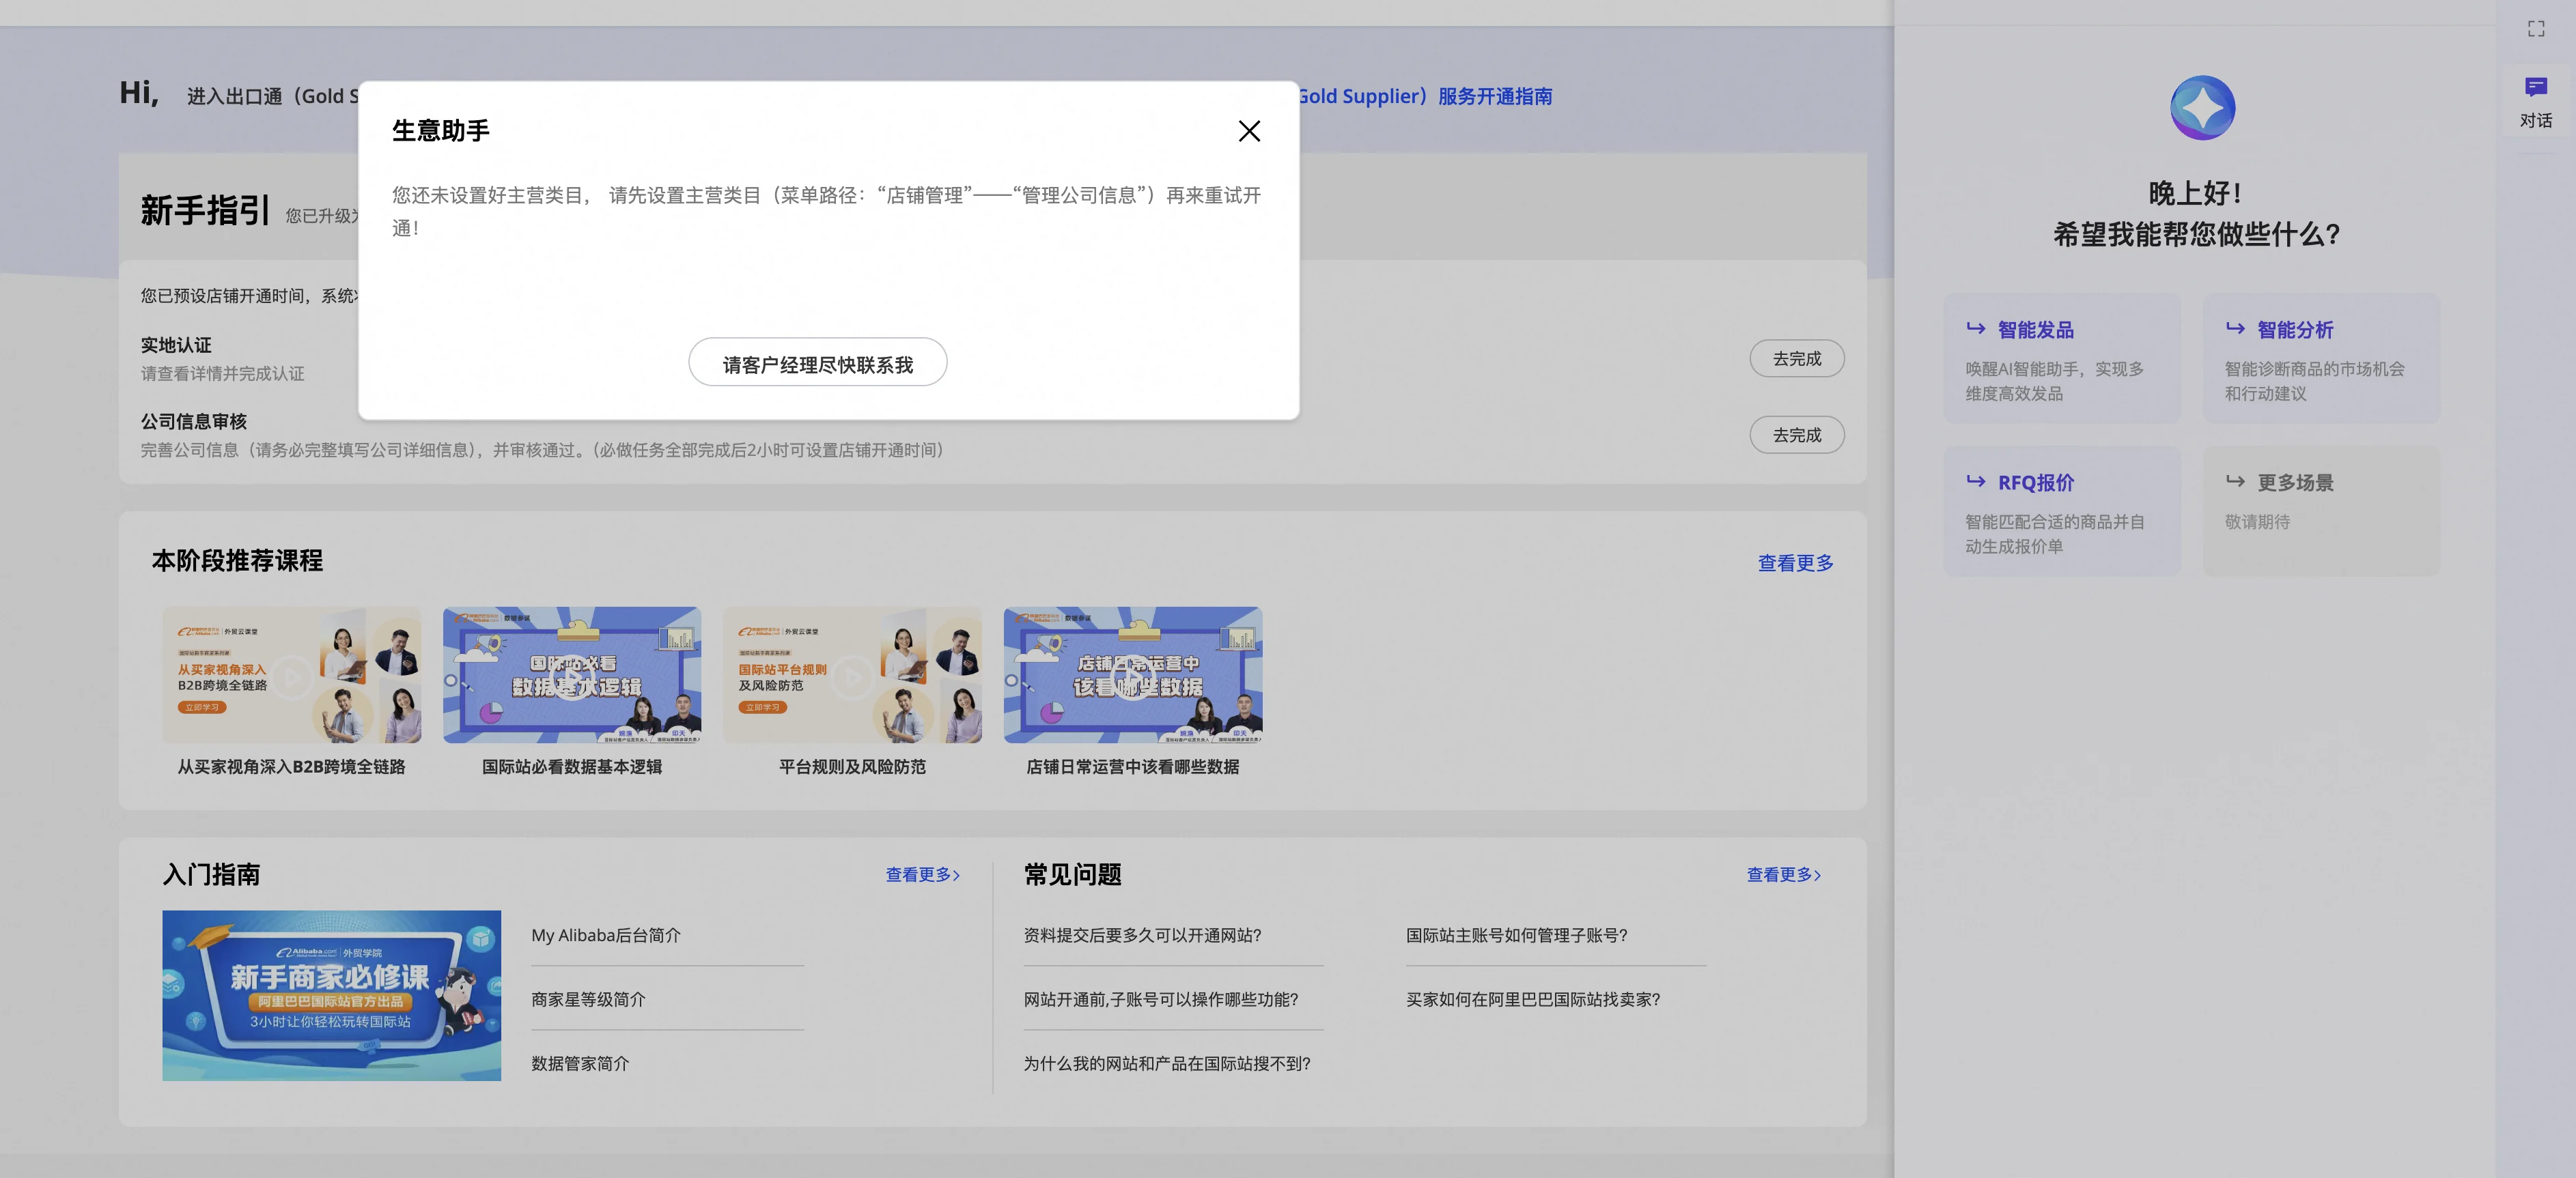
Task: Expand 查看更多 in 入门指南 section
Action: (922, 874)
